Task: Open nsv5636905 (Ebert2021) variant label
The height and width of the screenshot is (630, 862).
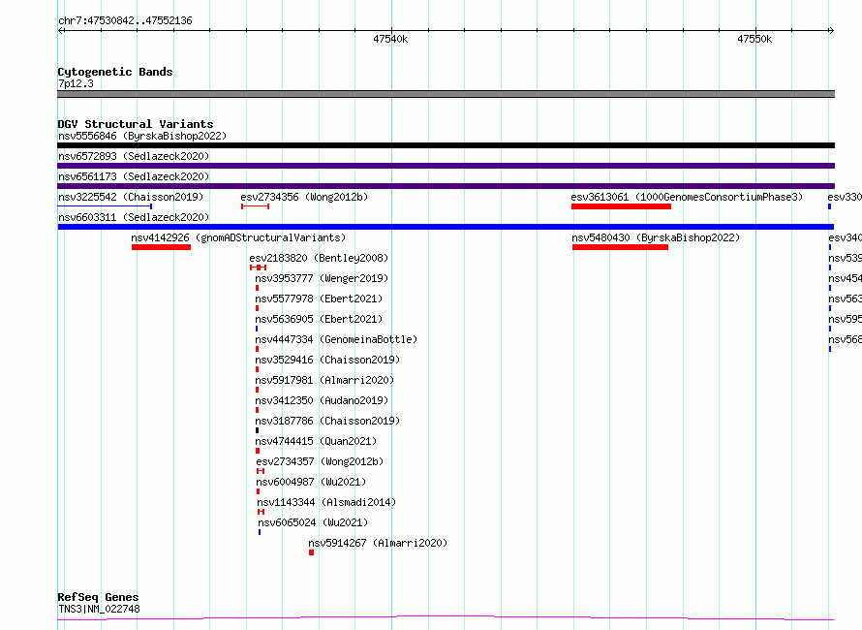Action: coord(319,319)
